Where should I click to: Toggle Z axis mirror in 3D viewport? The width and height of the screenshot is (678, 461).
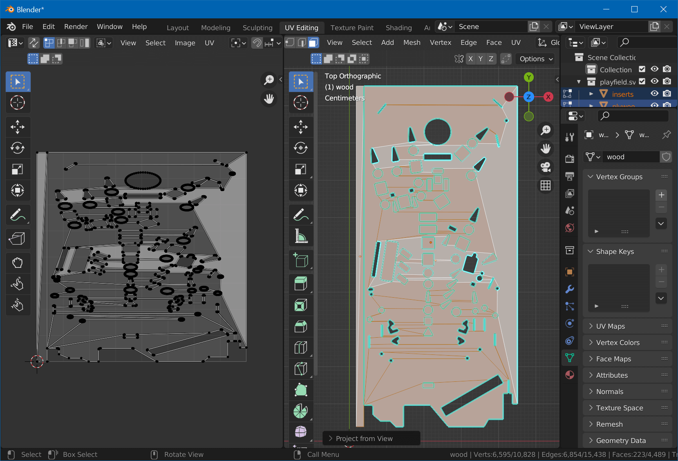[491, 59]
